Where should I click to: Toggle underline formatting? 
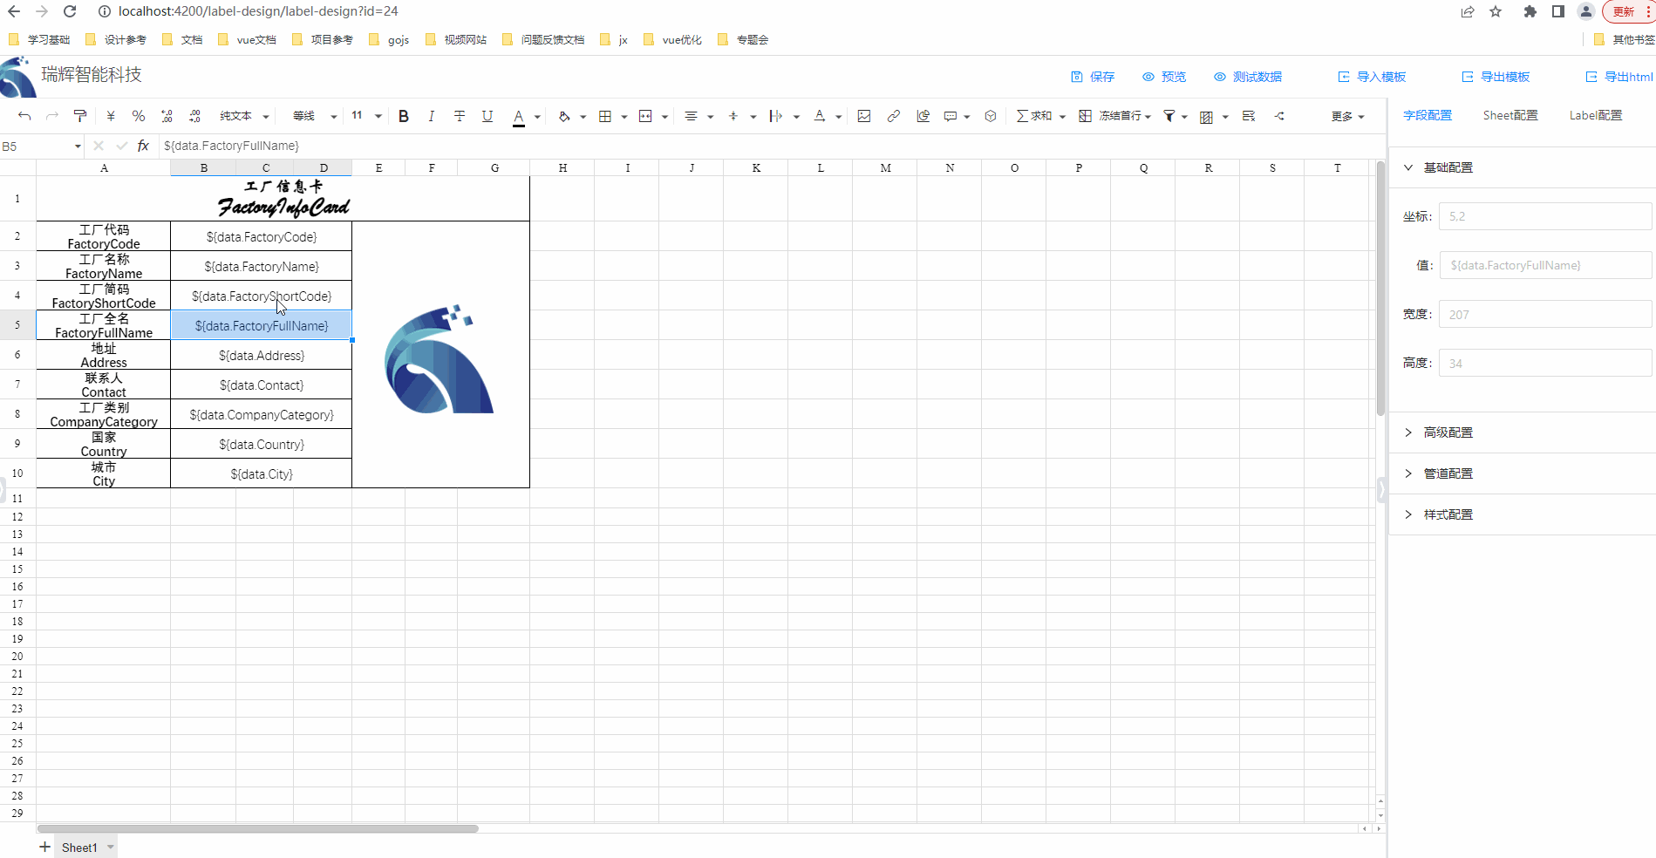click(487, 116)
